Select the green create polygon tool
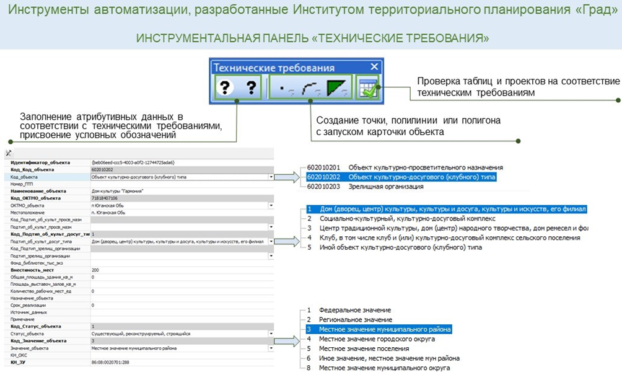The image size is (622, 372). tap(339, 89)
